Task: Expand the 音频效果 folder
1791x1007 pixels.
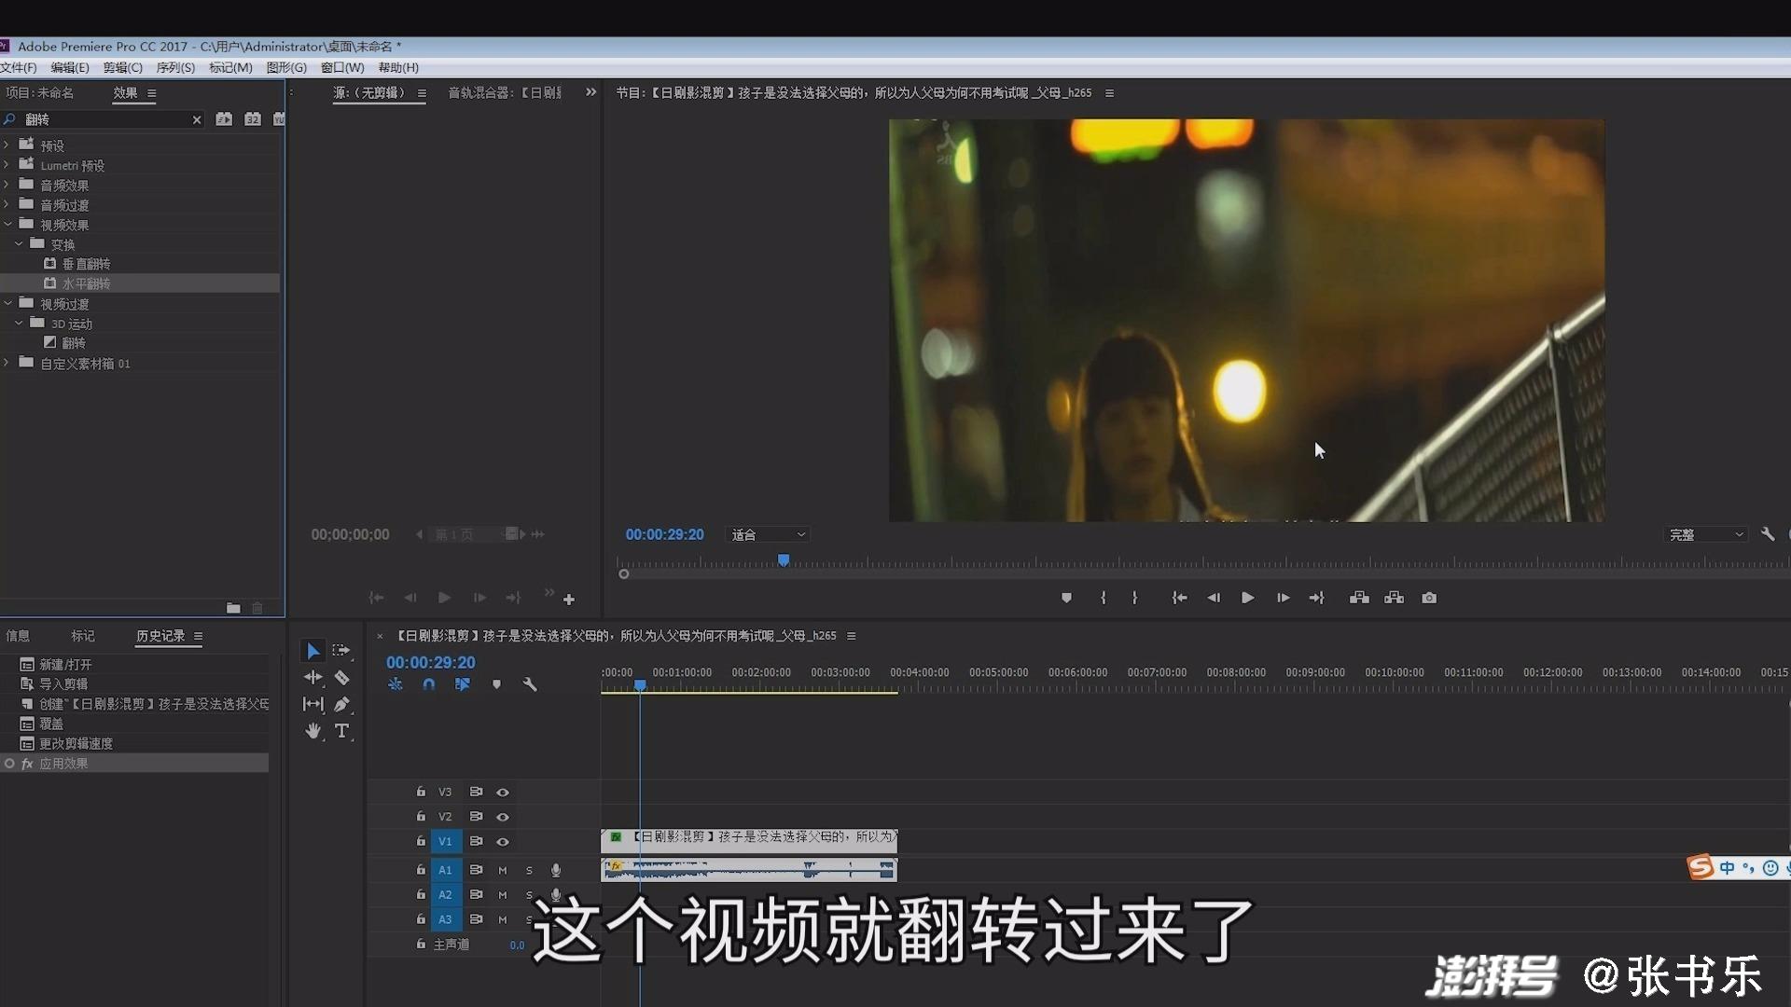Action: coord(7,185)
